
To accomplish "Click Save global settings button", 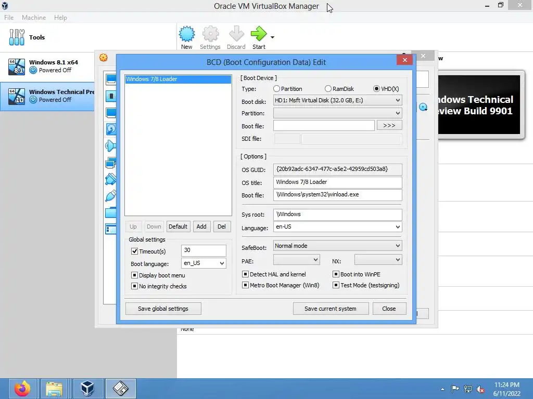I will [163, 309].
